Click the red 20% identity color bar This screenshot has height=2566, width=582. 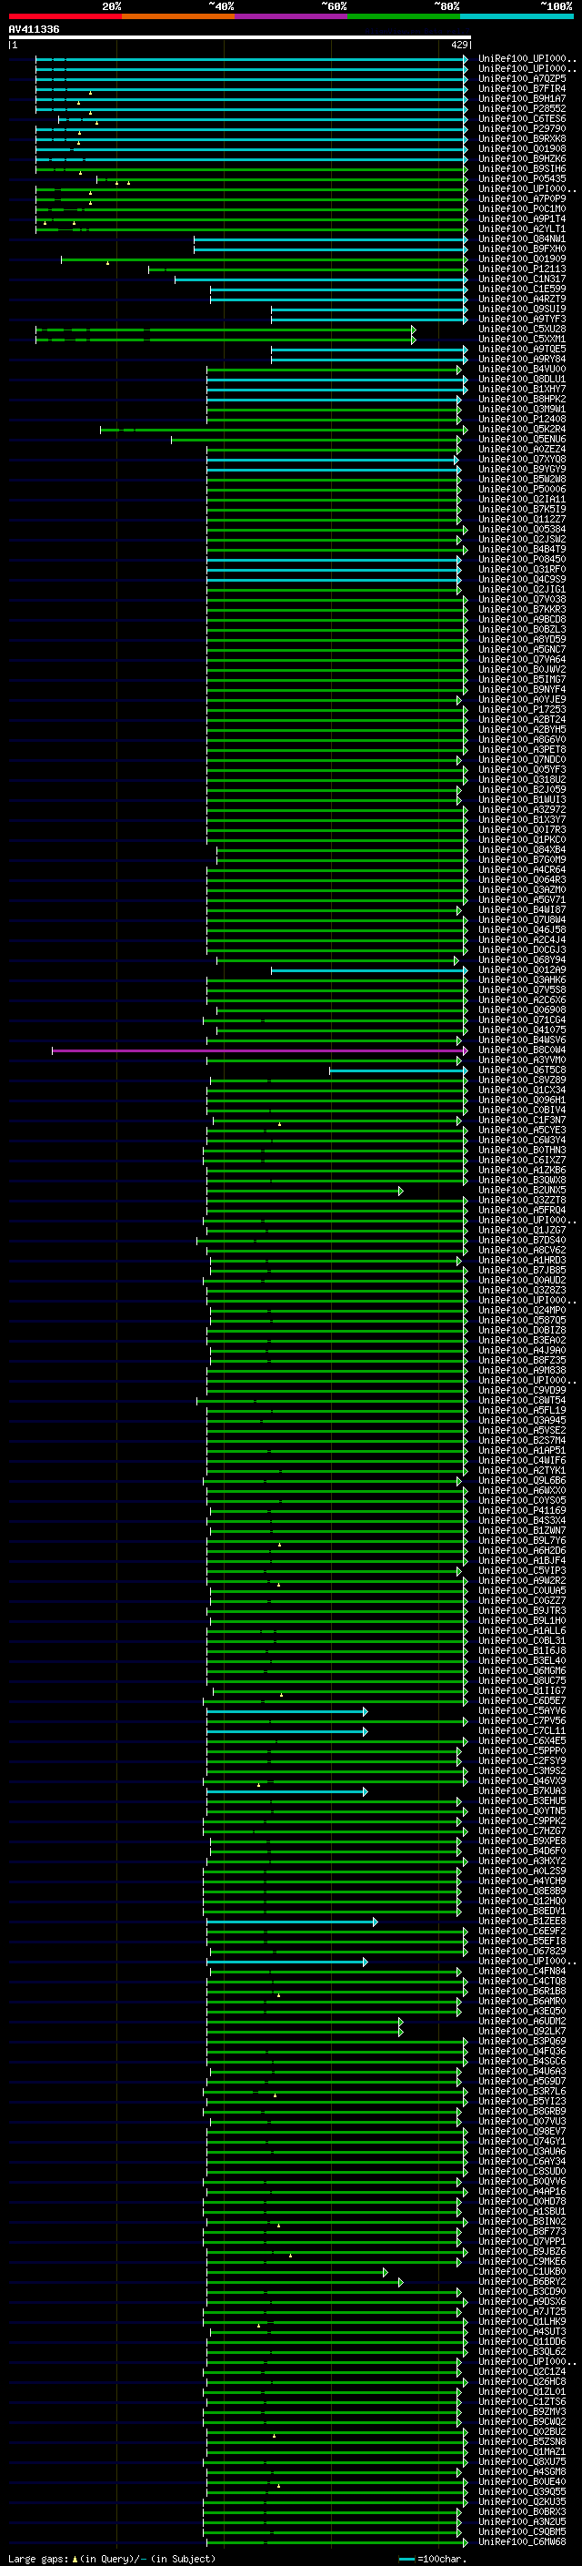pyautogui.click(x=65, y=16)
